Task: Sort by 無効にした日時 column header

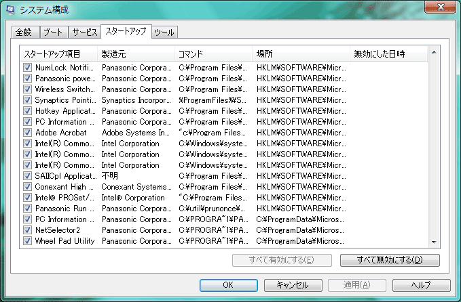Action: 388,53
